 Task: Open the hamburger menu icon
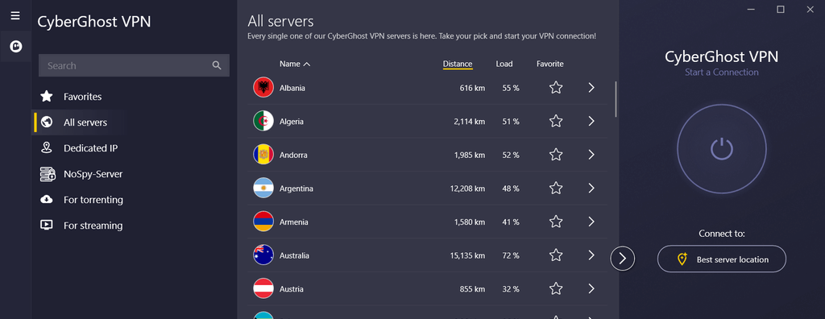click(x=15, y=15)
